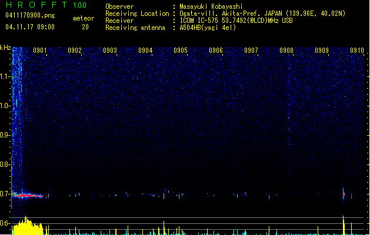
Task: Click the 0910 time marker
Action: 357,51
